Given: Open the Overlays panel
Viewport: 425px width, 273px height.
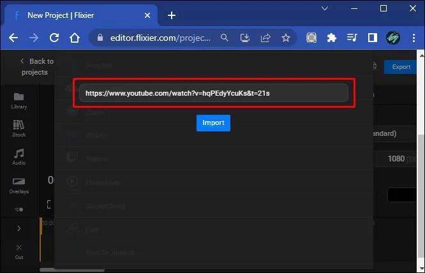Looking at the screenshot, I should pos(19,186).
